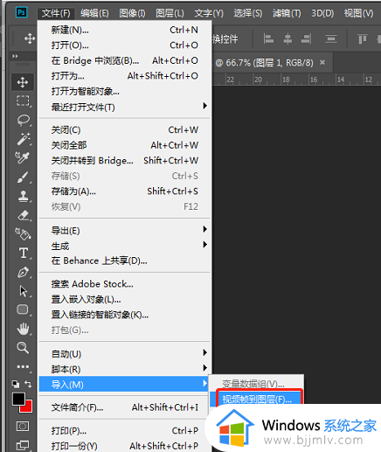The width and height of the screenshot is (381, 452).
Task: Choose 新建(N)... from File menu
Action: (125, 30)
